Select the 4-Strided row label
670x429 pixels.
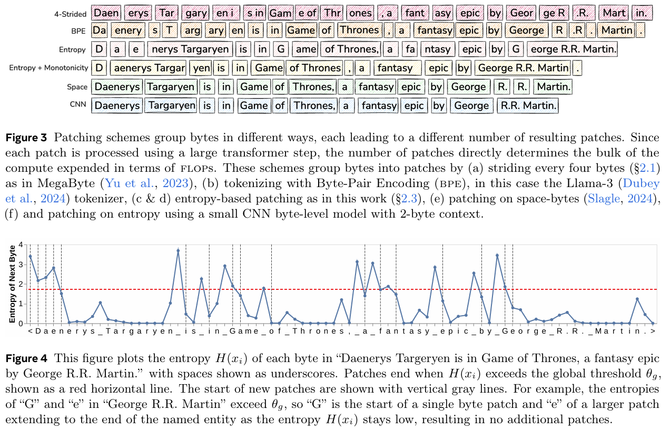click(70, 14)
